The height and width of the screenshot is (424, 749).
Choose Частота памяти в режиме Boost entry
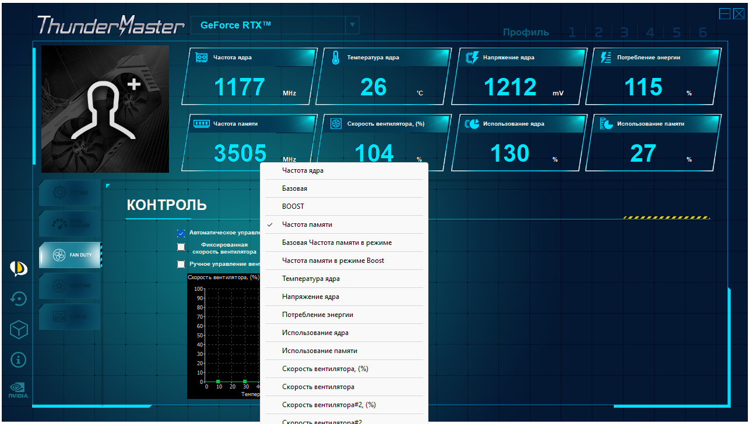344,261
